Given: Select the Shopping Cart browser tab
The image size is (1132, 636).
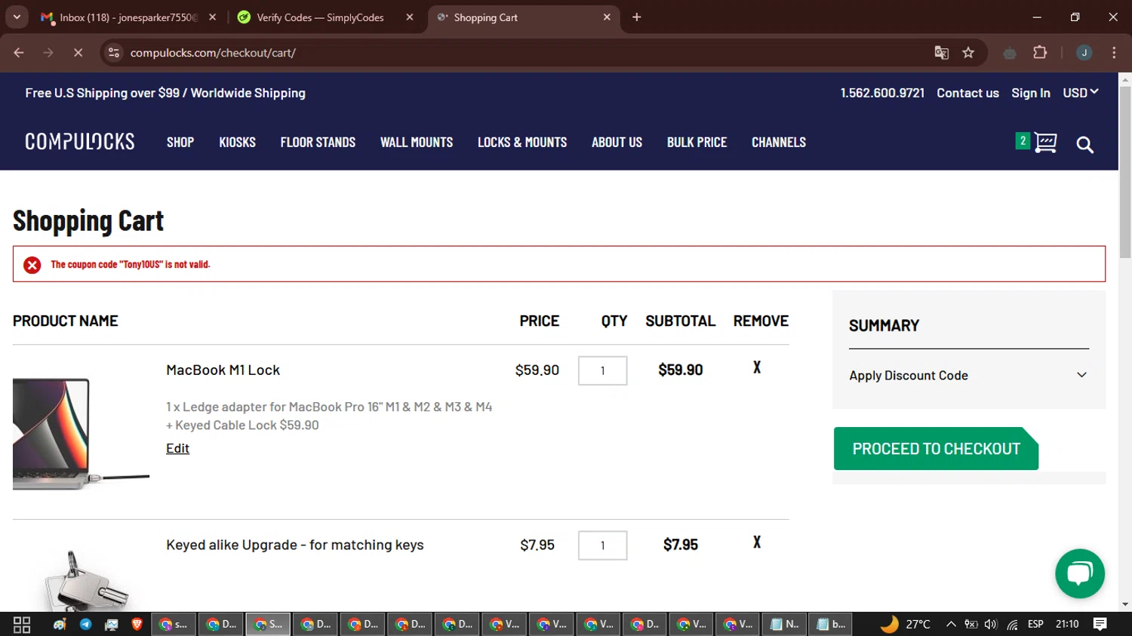Looking at the screenshot, I should tap(522, 17).
